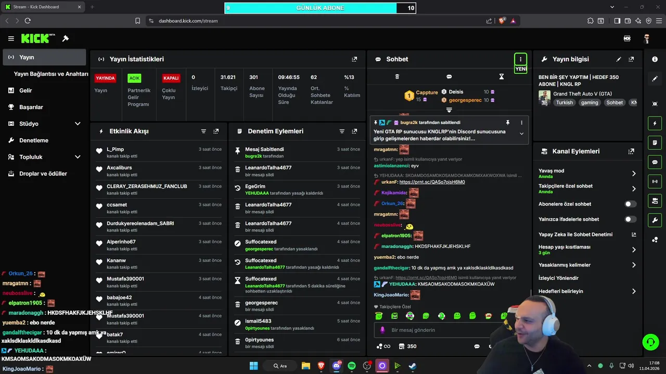Viewport: 666px width, 374px height.
Task: Click L_Pimp in Etkinlik Akışı
Action: (115, 149)
